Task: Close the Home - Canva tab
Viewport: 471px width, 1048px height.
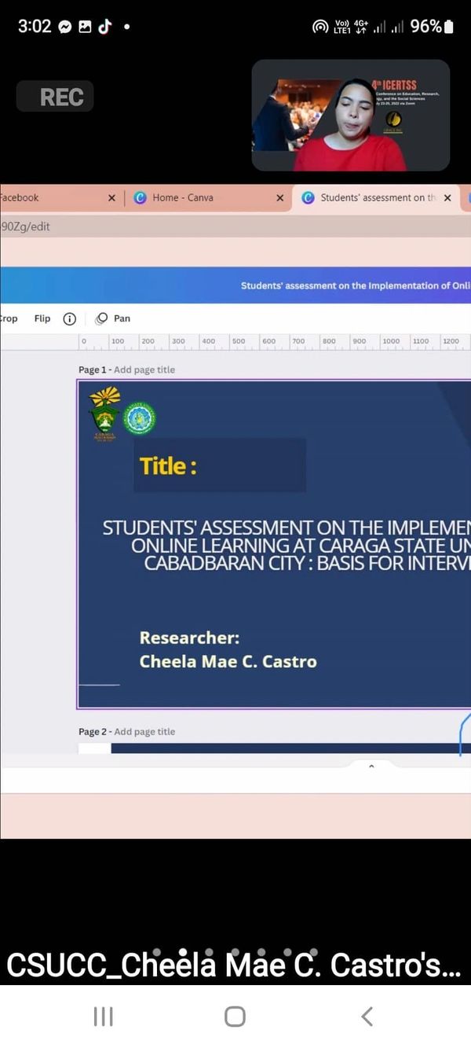Action: (279, 198)
